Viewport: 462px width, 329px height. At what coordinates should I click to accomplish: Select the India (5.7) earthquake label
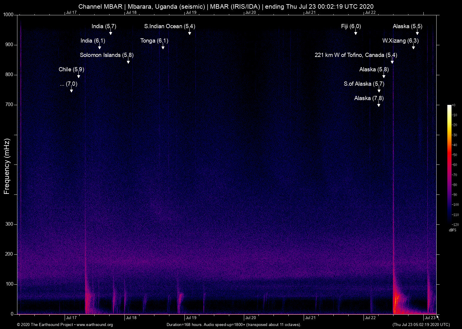pos(104,26)
